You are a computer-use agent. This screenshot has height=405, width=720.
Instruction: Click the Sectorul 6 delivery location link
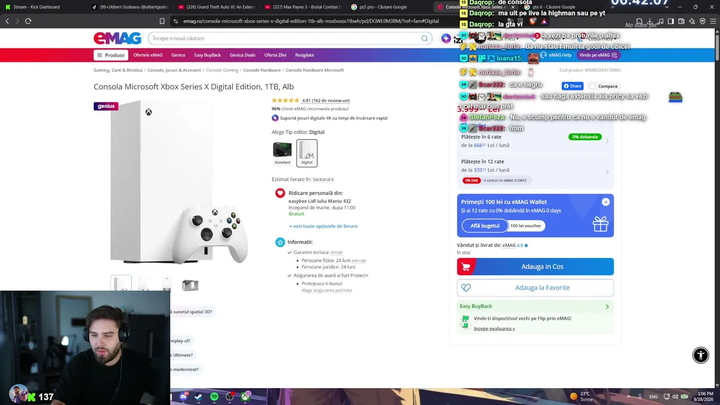(x=323, y=179)
